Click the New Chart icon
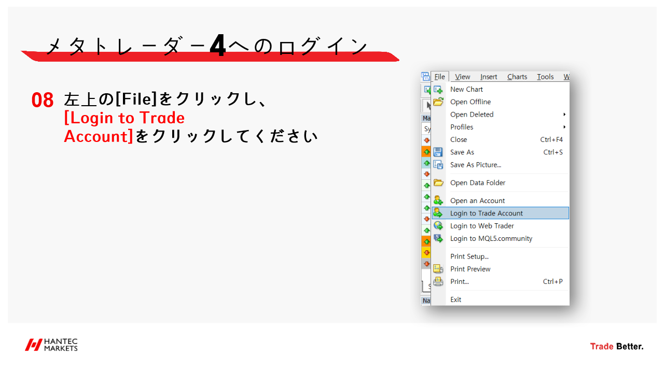Viewport: 664px width, 373px height. pyautogui.click(x=439, y=89)
